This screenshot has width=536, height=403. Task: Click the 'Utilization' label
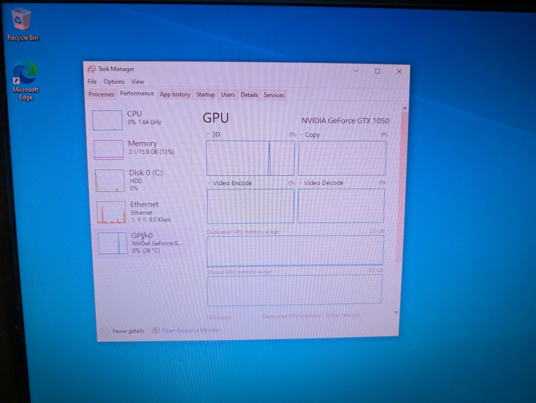click(x=219, y=317)
